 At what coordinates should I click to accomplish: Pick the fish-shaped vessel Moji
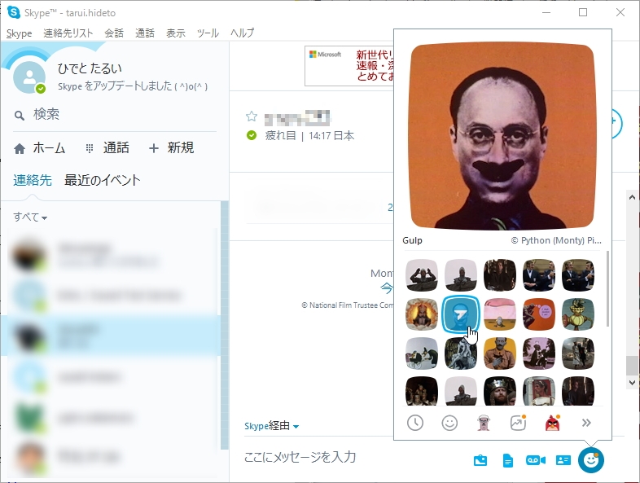pos(578,314)
